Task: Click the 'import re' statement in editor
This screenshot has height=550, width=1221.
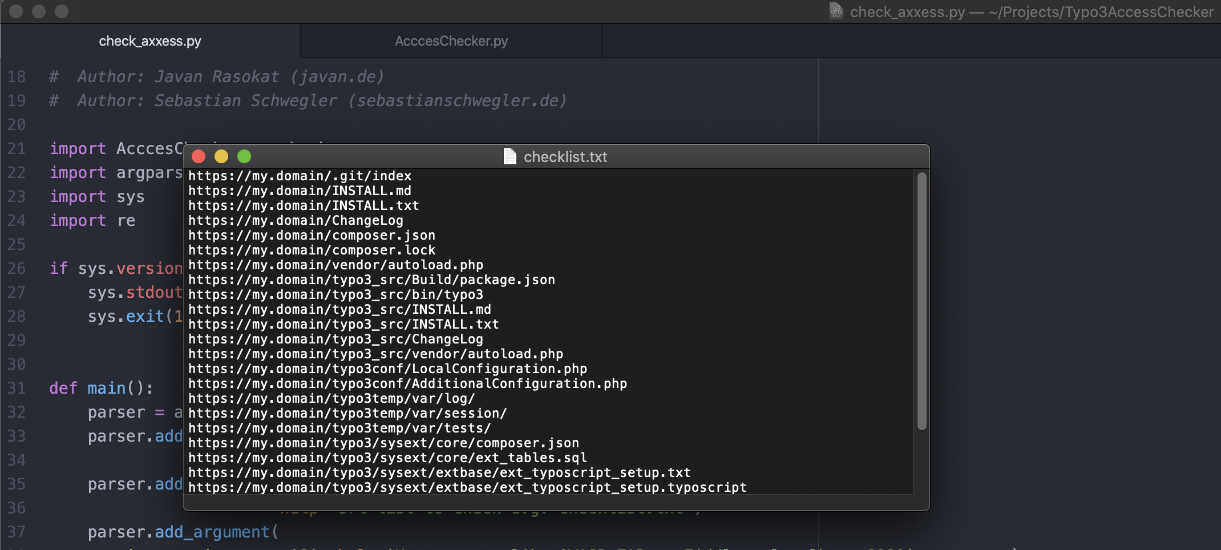Action: [x=92, y=221]
